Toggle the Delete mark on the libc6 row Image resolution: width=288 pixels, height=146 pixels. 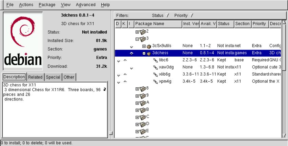pyautogui.click(x=118, y=61)
